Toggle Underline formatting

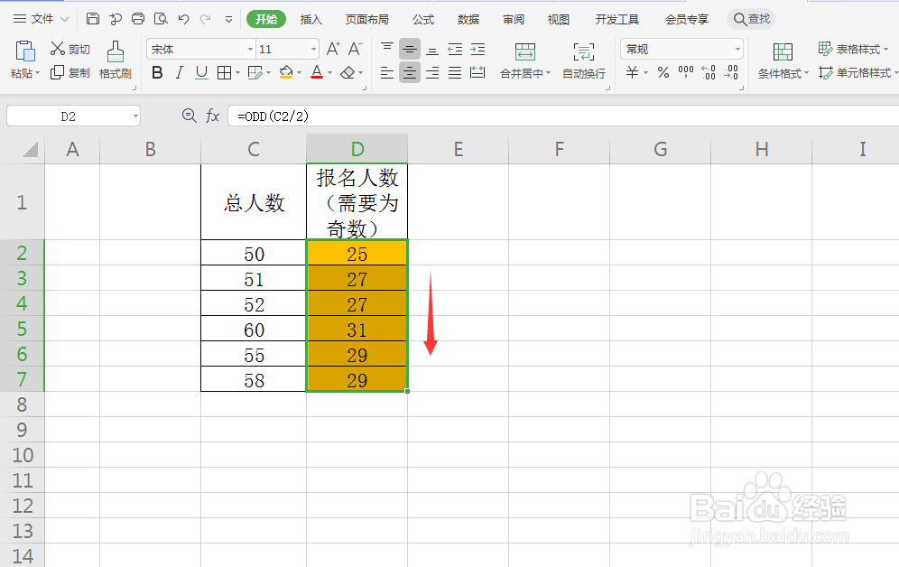point(201,73)
